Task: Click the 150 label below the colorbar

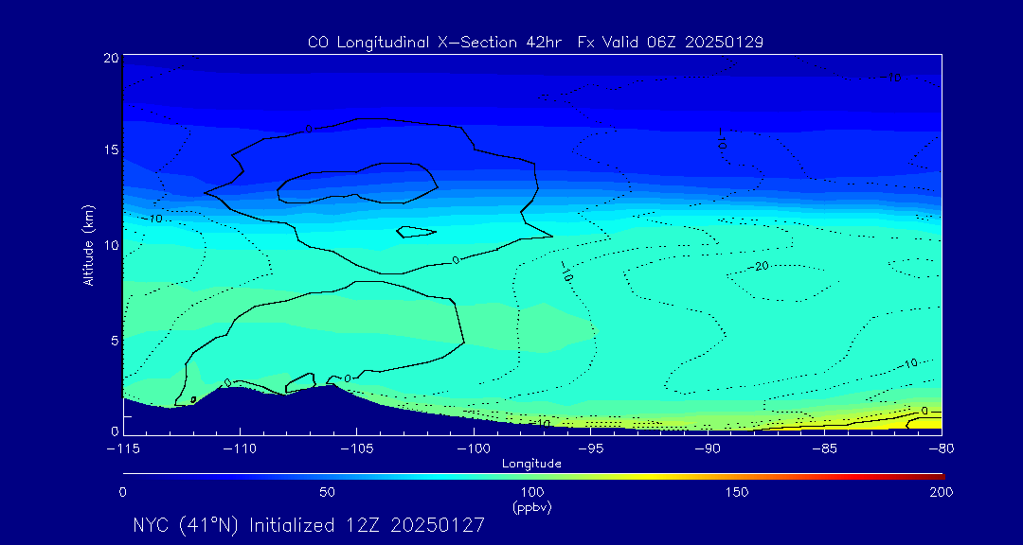Action: tap(736, 492)
